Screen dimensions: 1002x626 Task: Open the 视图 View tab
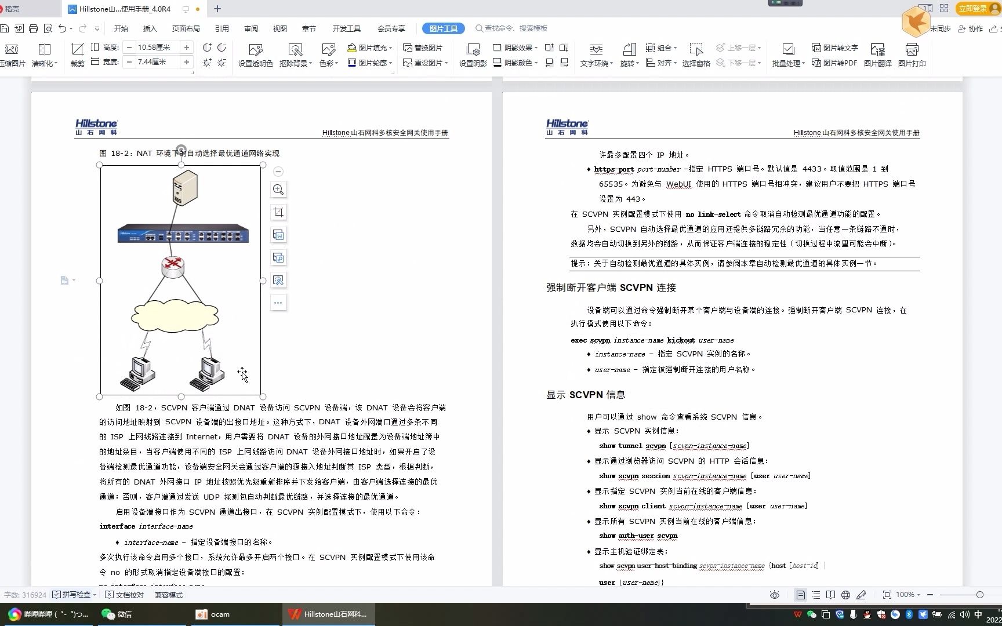[x=279, y=28]
